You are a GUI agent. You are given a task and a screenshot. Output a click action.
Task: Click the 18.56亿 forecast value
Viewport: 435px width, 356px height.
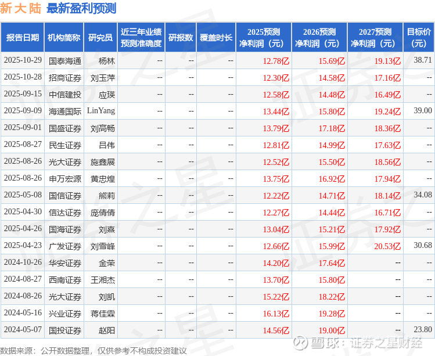(387, 162)
